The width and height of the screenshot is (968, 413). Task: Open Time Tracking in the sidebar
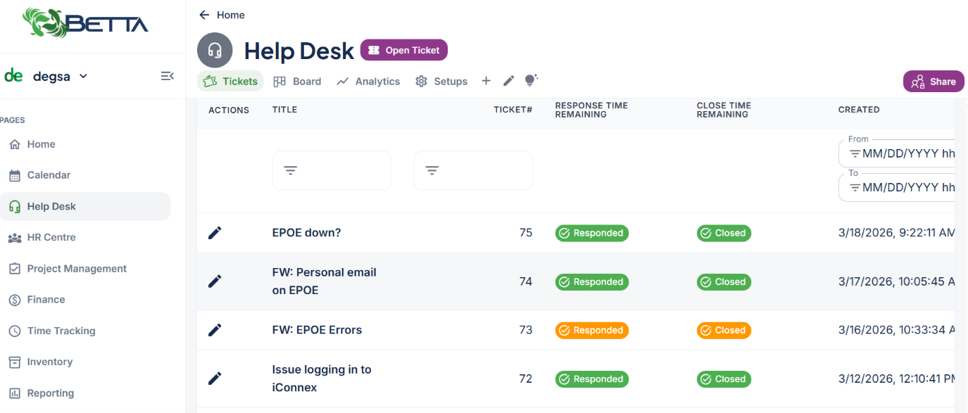[x=84, y=331]
